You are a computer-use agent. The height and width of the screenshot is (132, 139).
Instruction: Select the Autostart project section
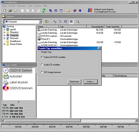point(12,76)
